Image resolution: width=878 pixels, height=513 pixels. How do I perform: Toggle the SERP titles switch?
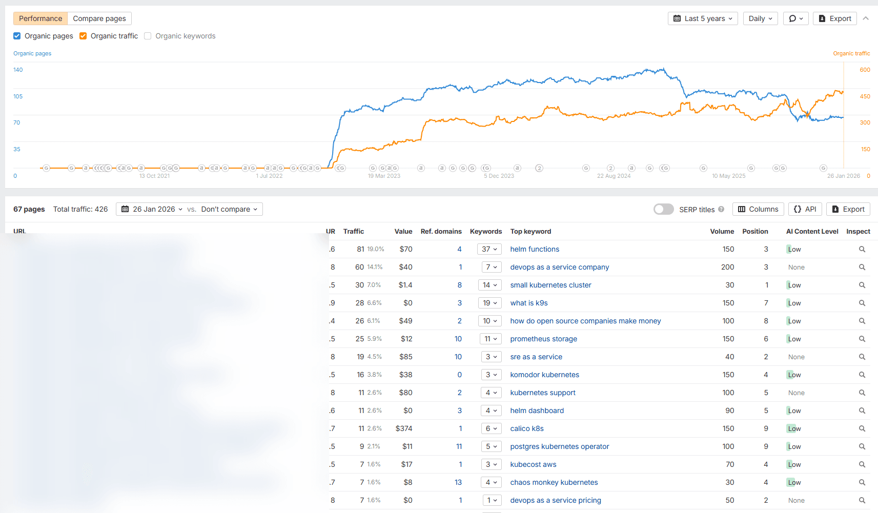click(664, 209)
